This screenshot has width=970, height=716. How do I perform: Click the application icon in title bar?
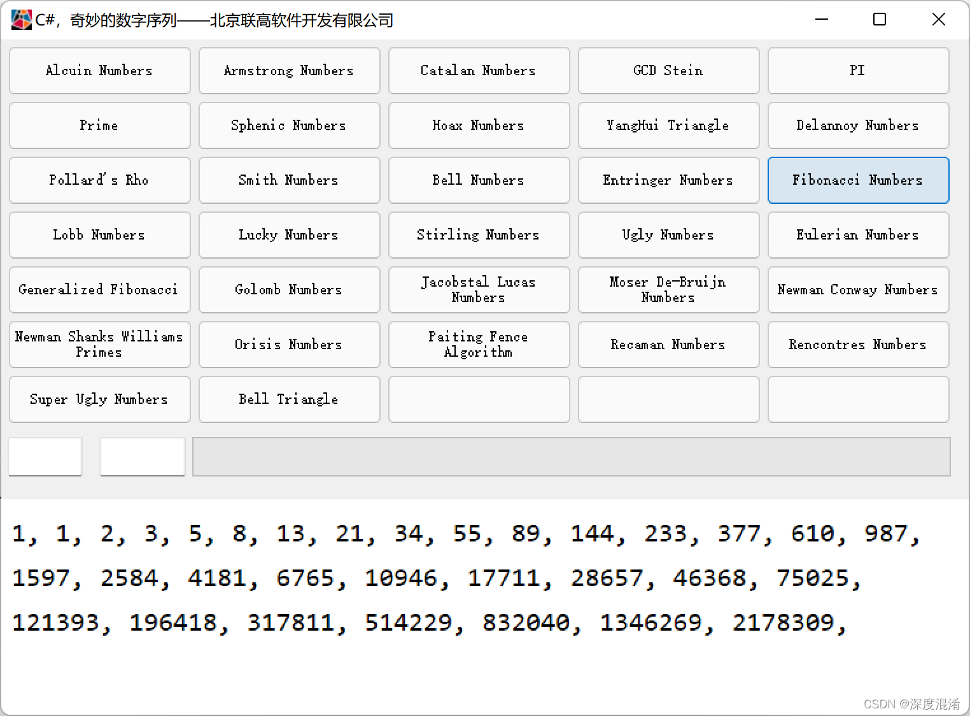21,20
